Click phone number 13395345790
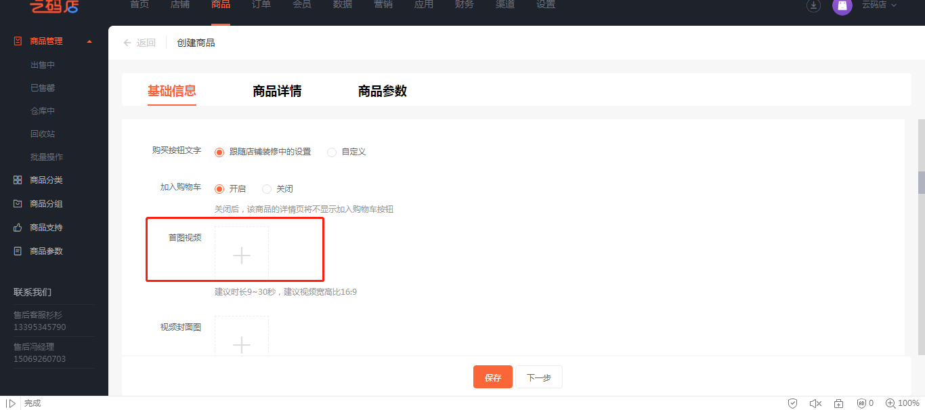Image resolution: width=925 pixels, height=410 pixels. tap(40, 327)
